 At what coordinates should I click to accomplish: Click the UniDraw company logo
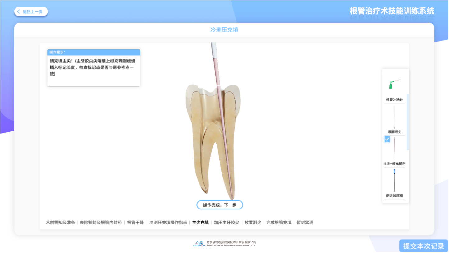coord(199,244)
